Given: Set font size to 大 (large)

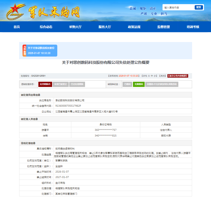Looking at the screenshot, I should [149, 76].
